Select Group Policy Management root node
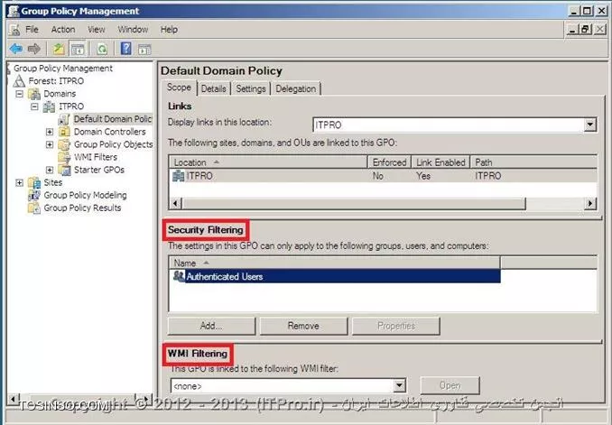The image size is (612, 425). click(63, 69)
